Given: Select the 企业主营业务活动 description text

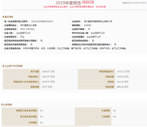Looking at the screenshot, I should [x=75, y=49].
